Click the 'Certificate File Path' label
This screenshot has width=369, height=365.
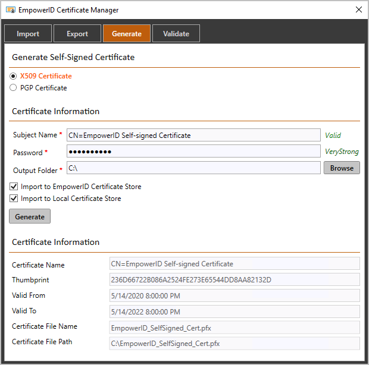pos(42,342)
